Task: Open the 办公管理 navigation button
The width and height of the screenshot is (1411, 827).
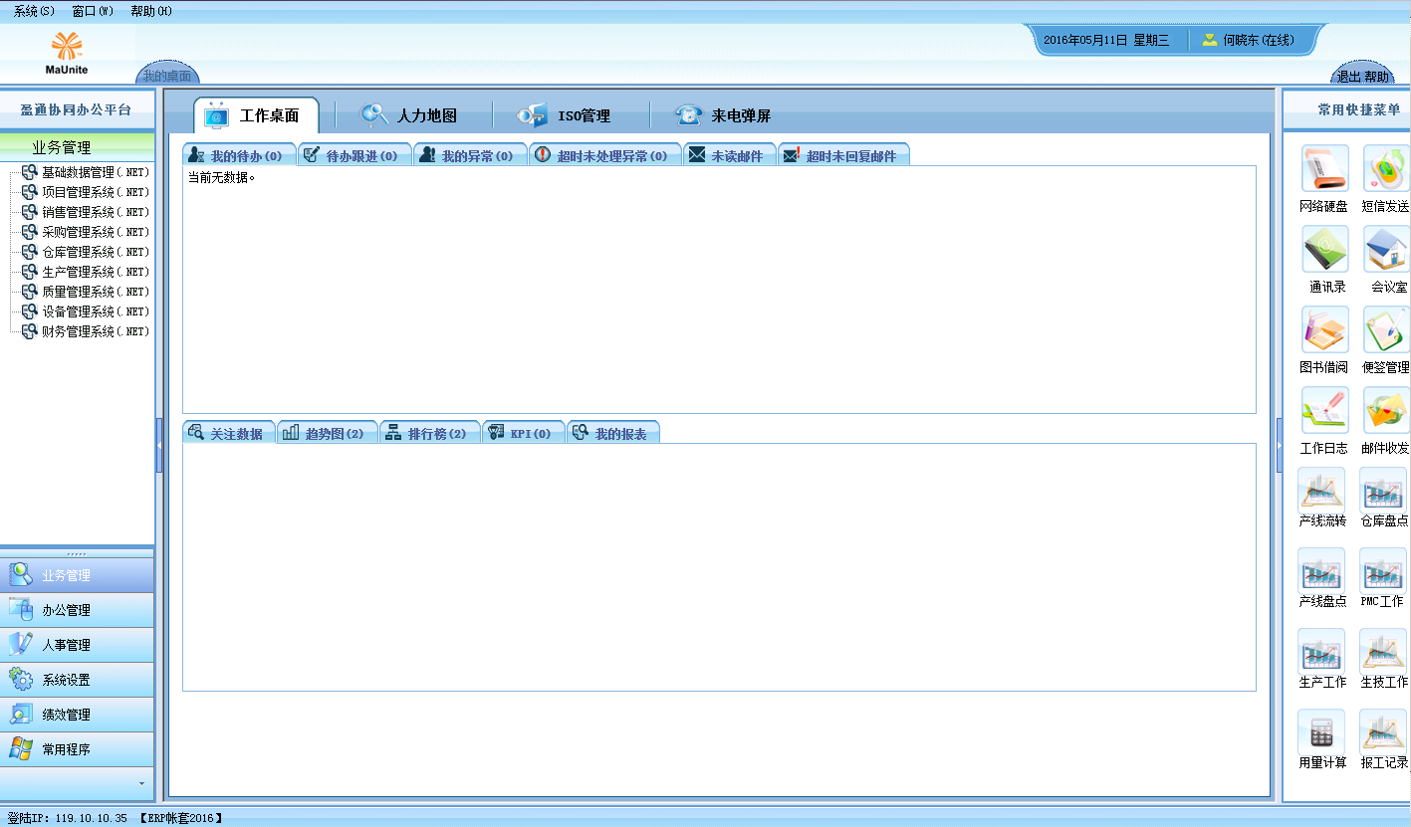Action: (77, 610)
